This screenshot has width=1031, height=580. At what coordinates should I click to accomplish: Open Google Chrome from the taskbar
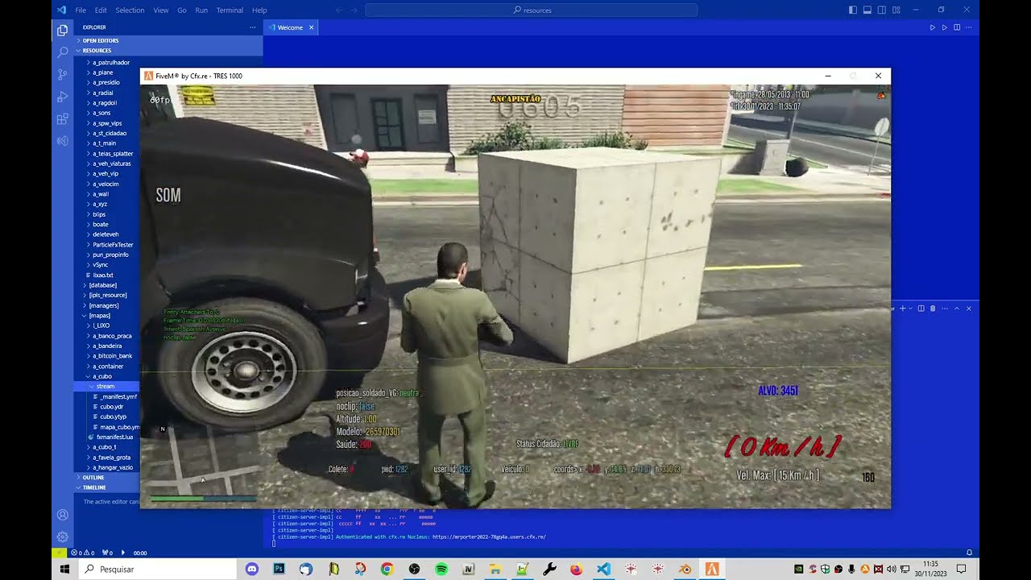[x=387, y=569]
